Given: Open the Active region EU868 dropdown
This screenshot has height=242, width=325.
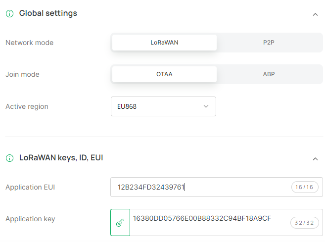Looking at the screenshot, I should pyautogui.click(x=163, y=106).
